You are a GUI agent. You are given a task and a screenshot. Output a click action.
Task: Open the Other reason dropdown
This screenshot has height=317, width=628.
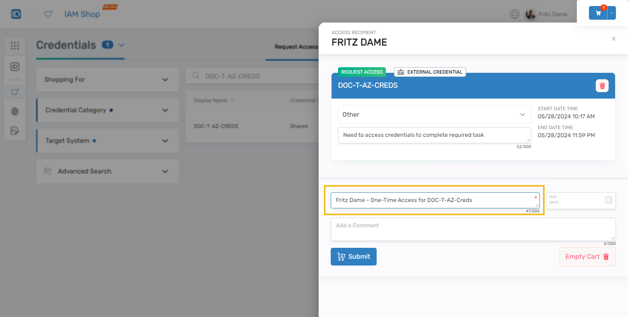(x=434, y=115)
